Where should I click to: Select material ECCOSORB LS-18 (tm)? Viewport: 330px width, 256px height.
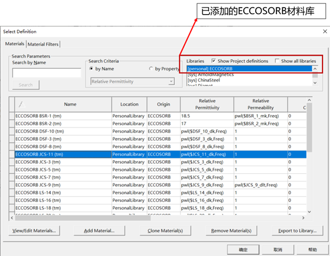pos(63,208)
